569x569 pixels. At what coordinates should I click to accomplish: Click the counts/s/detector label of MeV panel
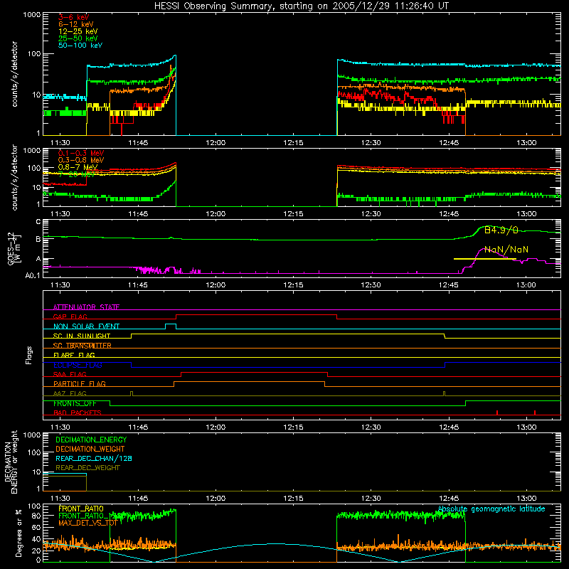click(14, 177)
